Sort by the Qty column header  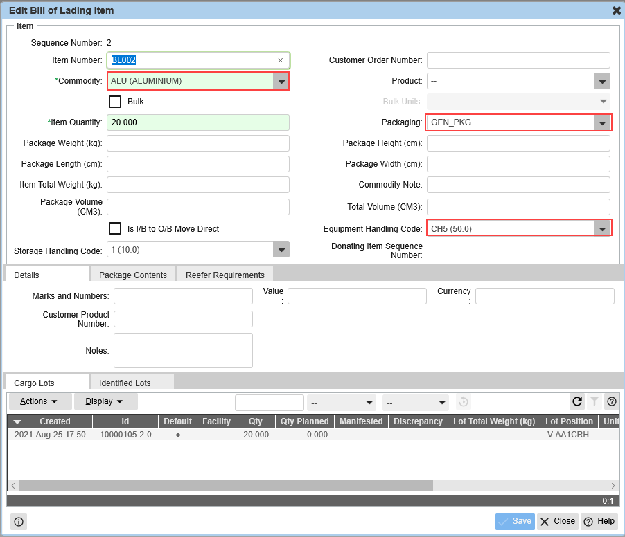pyautogui.click(x=256, y=421)
